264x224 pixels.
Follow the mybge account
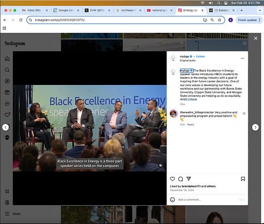coord(201,57)
